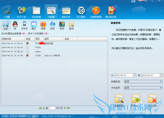
Task: Select the row dated 2015-04-10 14:46:22
Action: [x=54, y=51]
